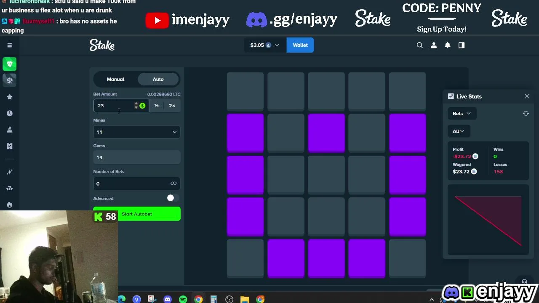Viewport: 539px width, 303px height.
Task: Open Slots 777 sidebar icon
Action: (9, 188)
